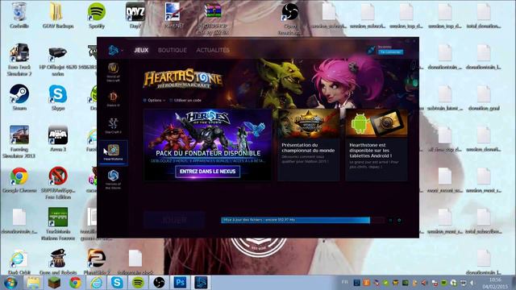Click the profile avatar icon top right
This screenshot has width=516, height=290.
point(371,50)
